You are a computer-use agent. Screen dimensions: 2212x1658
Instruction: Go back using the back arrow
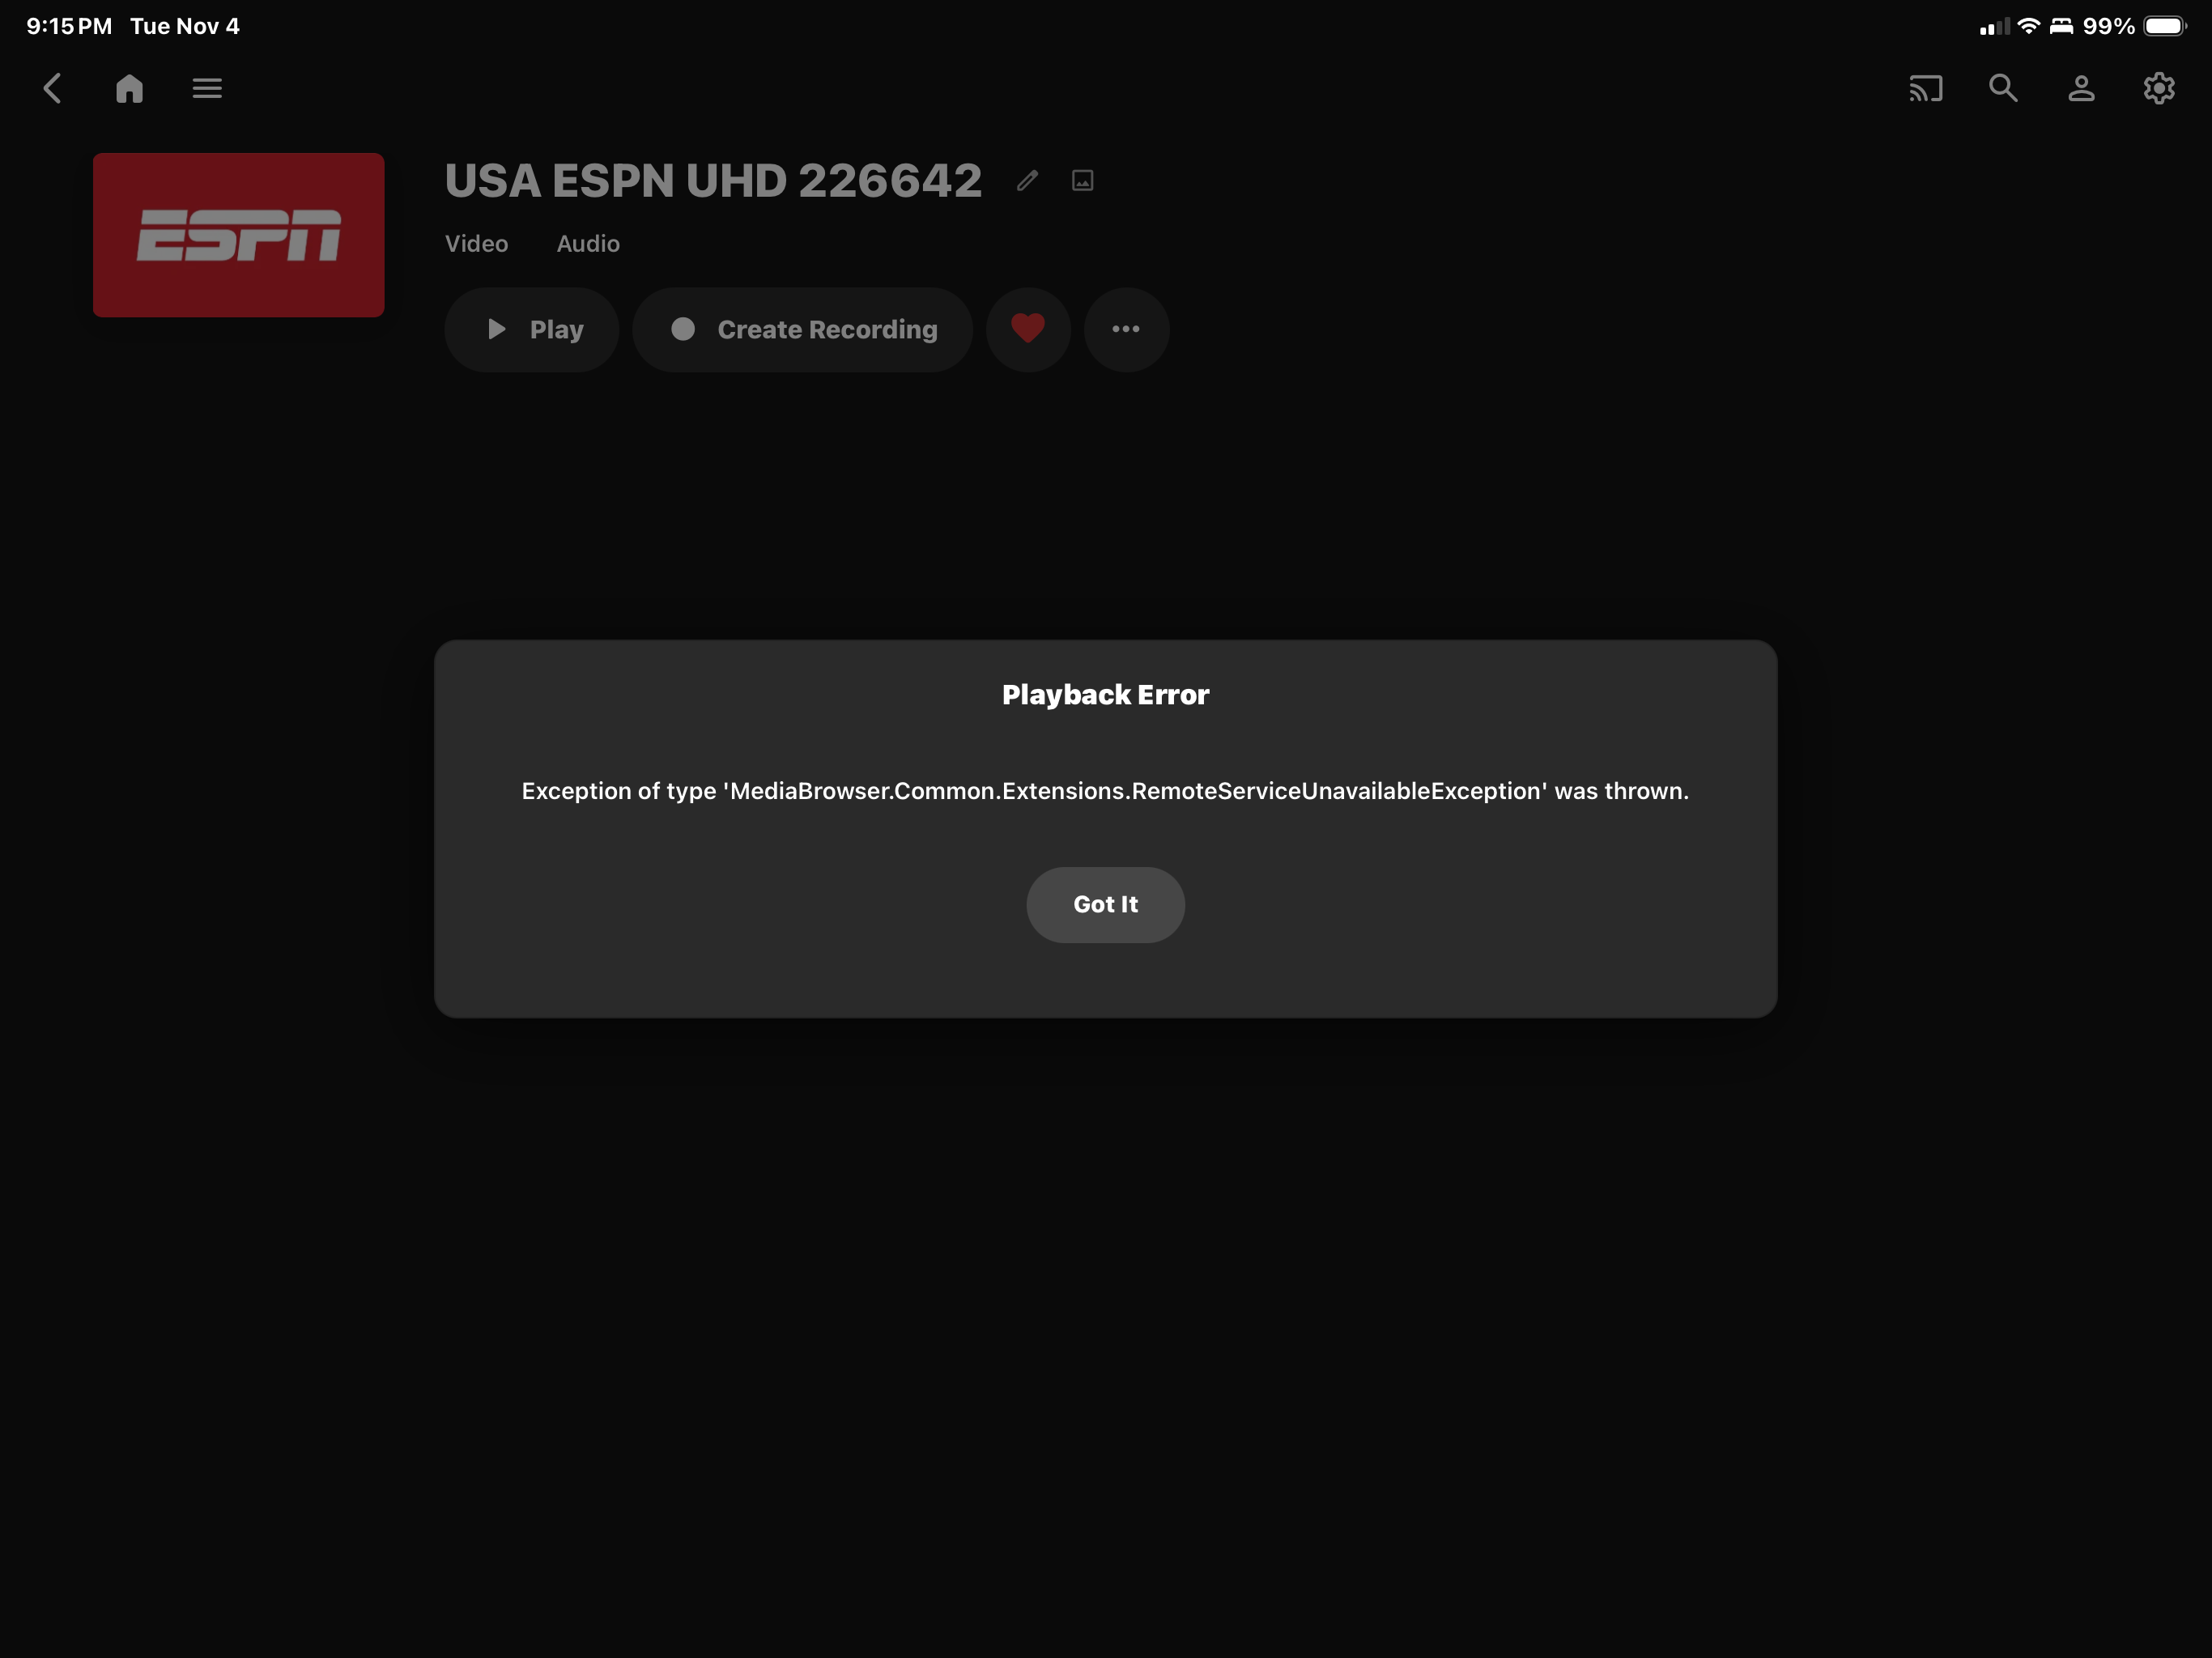click(x=52, y=88)
